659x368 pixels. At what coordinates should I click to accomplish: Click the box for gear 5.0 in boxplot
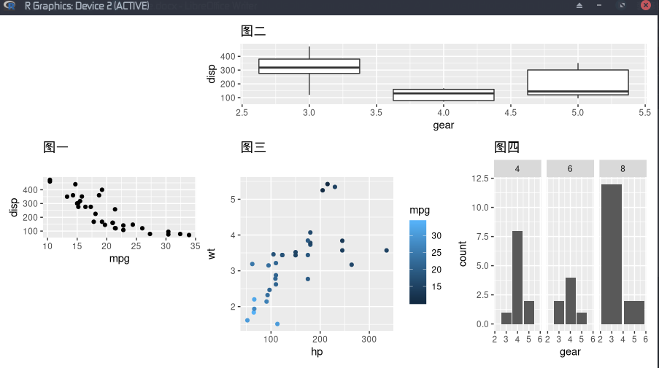(578, 82)
